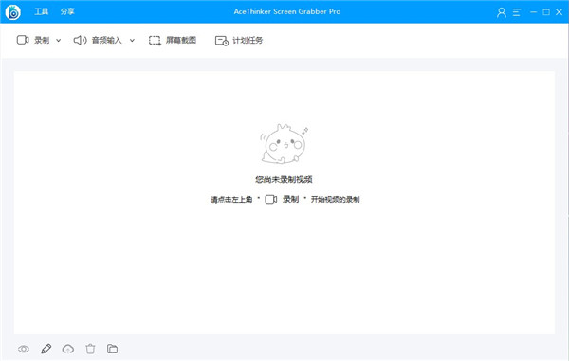Click the pencil edit icon
This screenshot has height=361, width=569.
coord(46,349)
